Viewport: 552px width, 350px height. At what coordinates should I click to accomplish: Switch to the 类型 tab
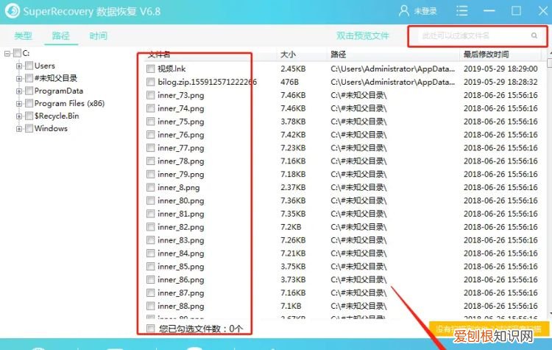click(x=23, y=35)
